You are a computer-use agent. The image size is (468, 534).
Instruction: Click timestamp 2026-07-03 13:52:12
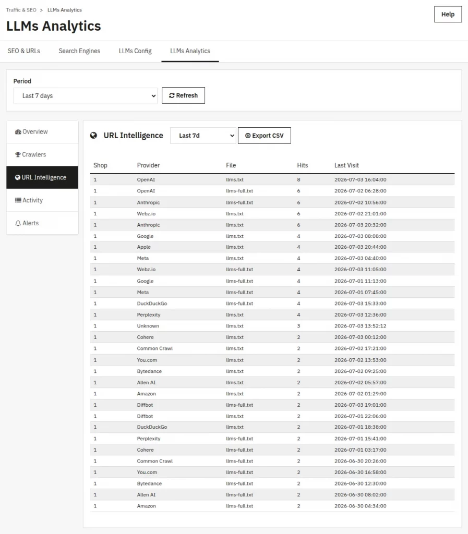361,326
